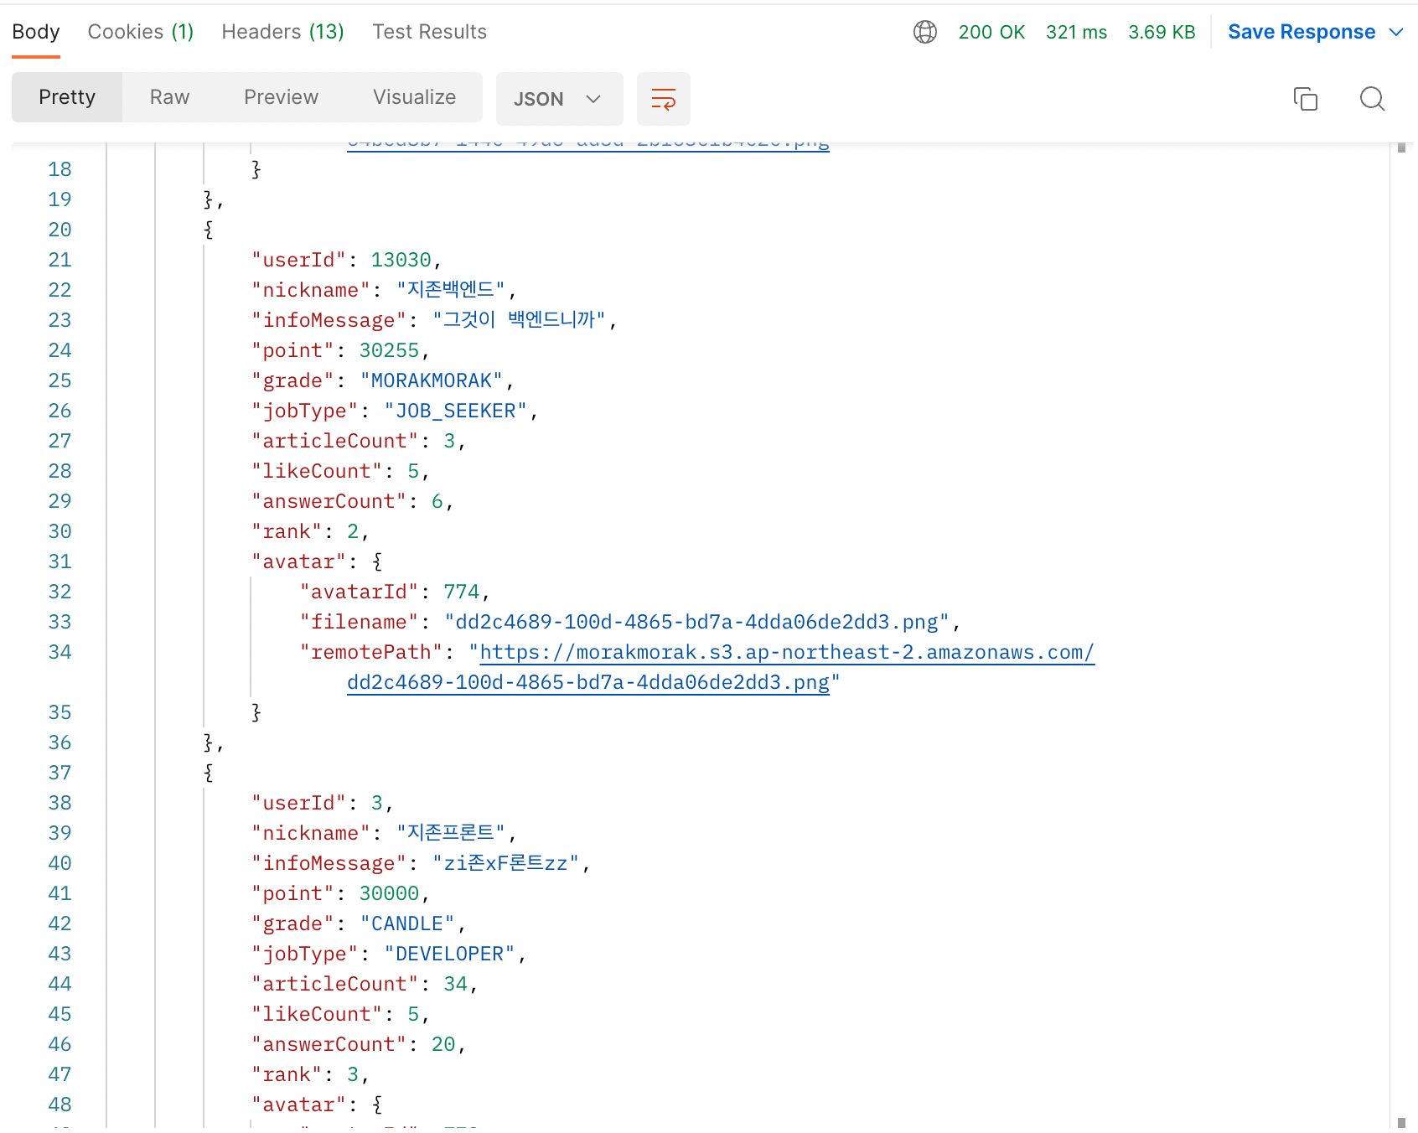Image resolution: width=1418 pixels, height=1133 pixels.
Task: Copy response body with the copy icon
Action: (x=1306, y=99)
